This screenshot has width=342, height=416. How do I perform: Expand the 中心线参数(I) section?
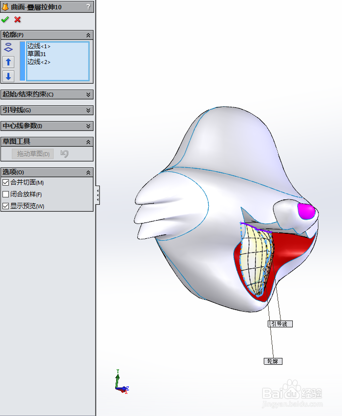(x=88, y=126)
